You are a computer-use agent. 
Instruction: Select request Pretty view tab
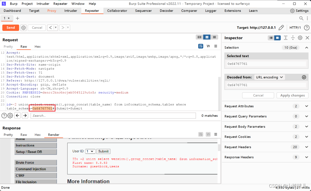tap(8, 47)
